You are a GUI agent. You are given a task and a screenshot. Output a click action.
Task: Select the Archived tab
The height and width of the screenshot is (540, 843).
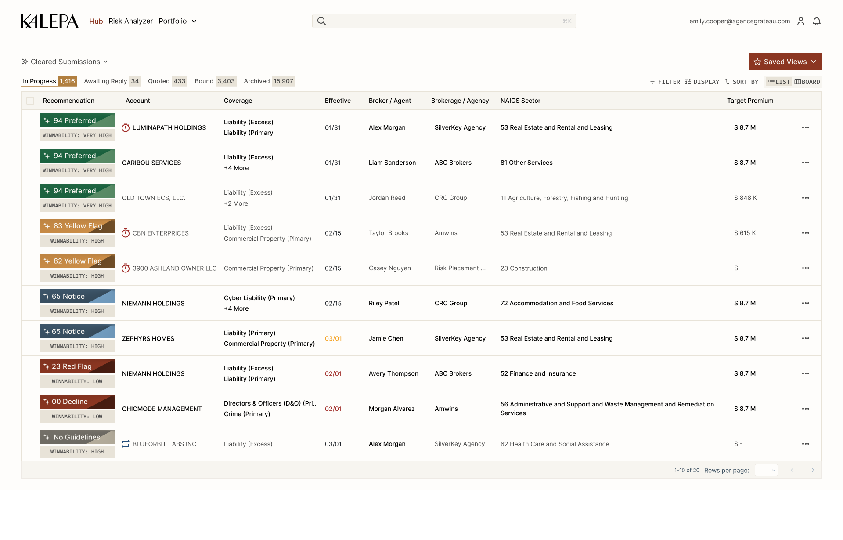click(269, 81)
